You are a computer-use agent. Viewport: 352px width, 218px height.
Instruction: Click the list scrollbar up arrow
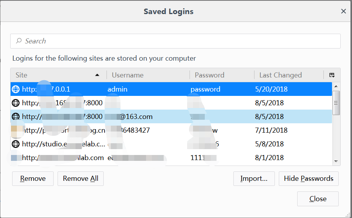pyautogui.click(x=336, y=86)
